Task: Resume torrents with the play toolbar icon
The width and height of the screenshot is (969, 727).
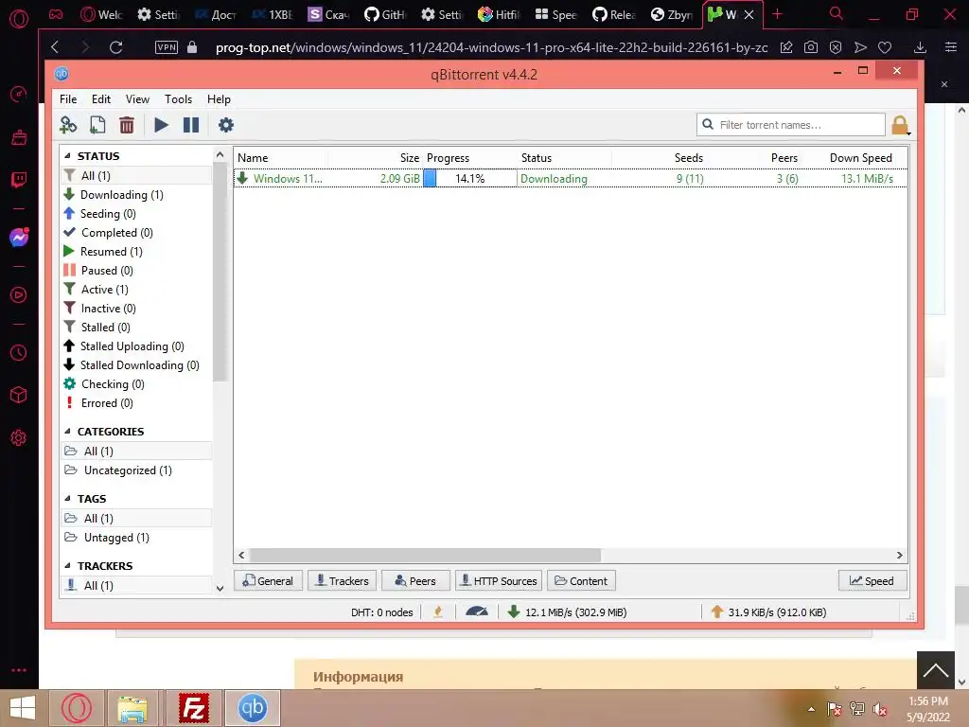Action: click(x=161, y=125)
